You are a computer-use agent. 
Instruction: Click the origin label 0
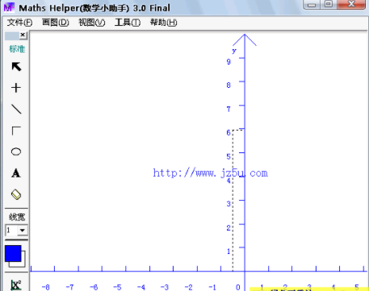(x=238, y=287)
